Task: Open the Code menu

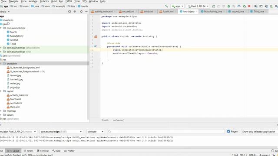Action: coord(24,1)
